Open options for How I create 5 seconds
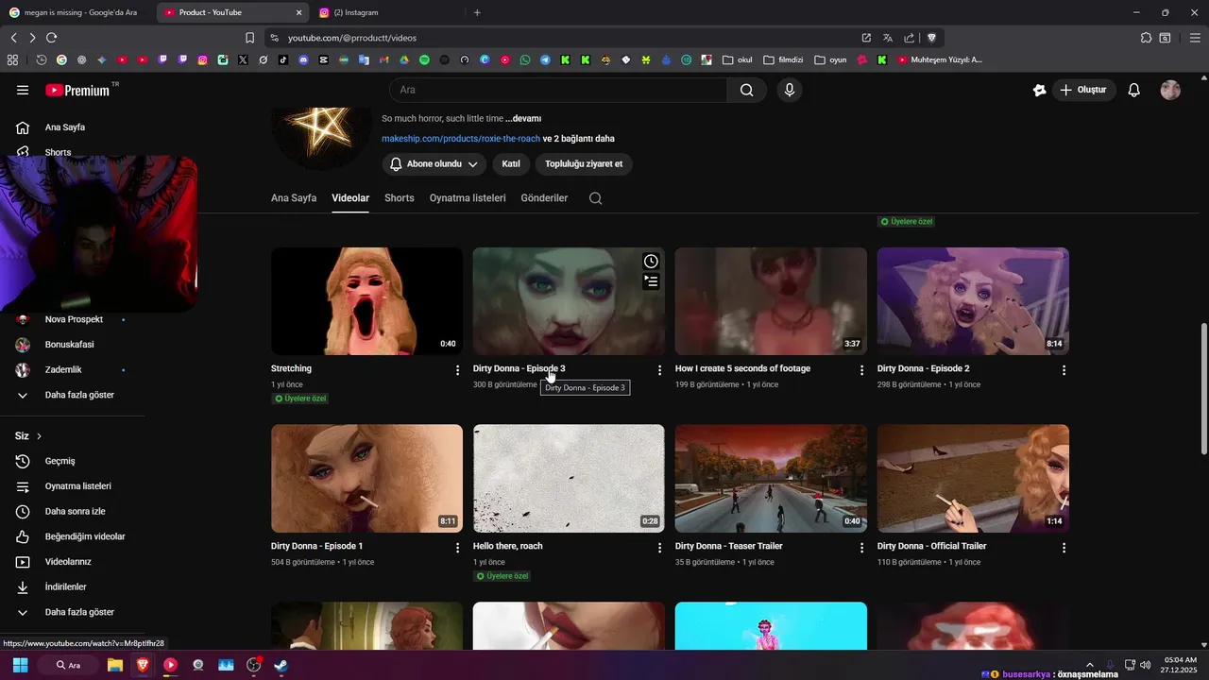 click(x=861, y=370)
